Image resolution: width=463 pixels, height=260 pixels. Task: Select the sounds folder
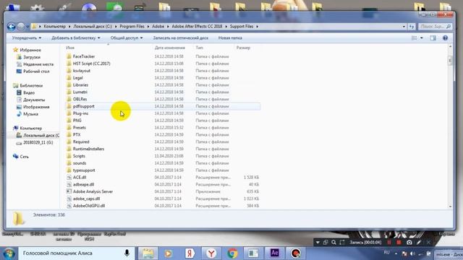click(x=80, y=163)
